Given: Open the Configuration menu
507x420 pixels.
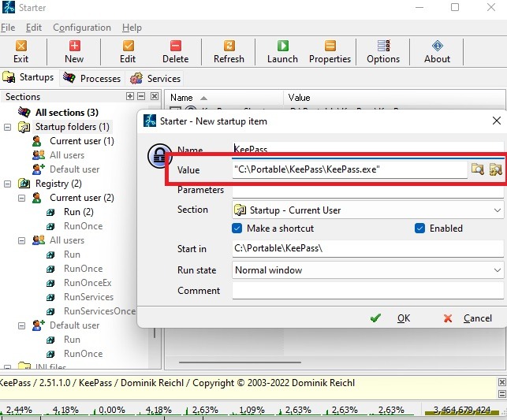Looking at the screenshot, I should pos(82,28).
